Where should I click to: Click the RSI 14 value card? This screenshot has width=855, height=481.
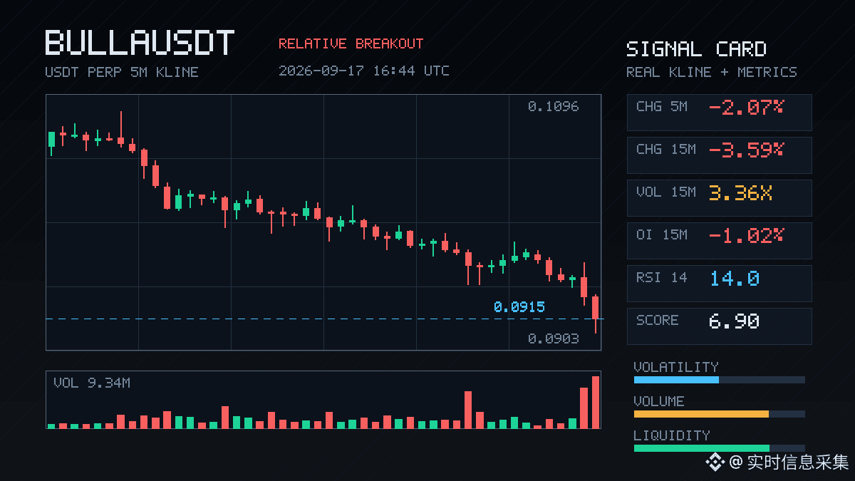coord(719,284)
